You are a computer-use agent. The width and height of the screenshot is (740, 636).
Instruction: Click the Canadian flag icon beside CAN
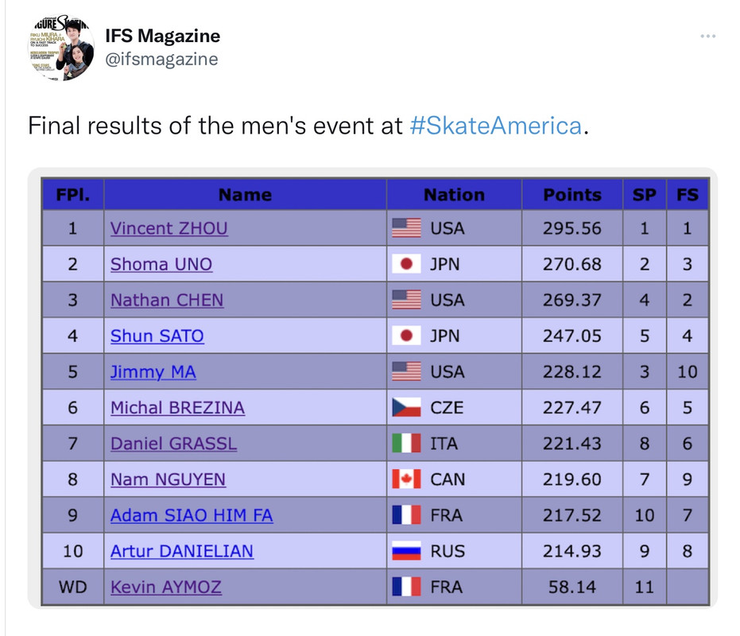tap(406, 479)
